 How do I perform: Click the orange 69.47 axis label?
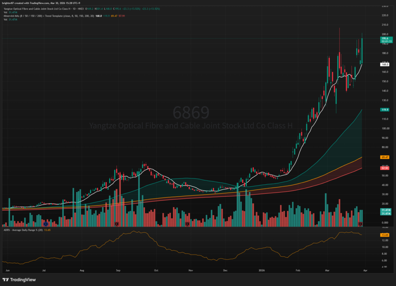click(384, 157)
